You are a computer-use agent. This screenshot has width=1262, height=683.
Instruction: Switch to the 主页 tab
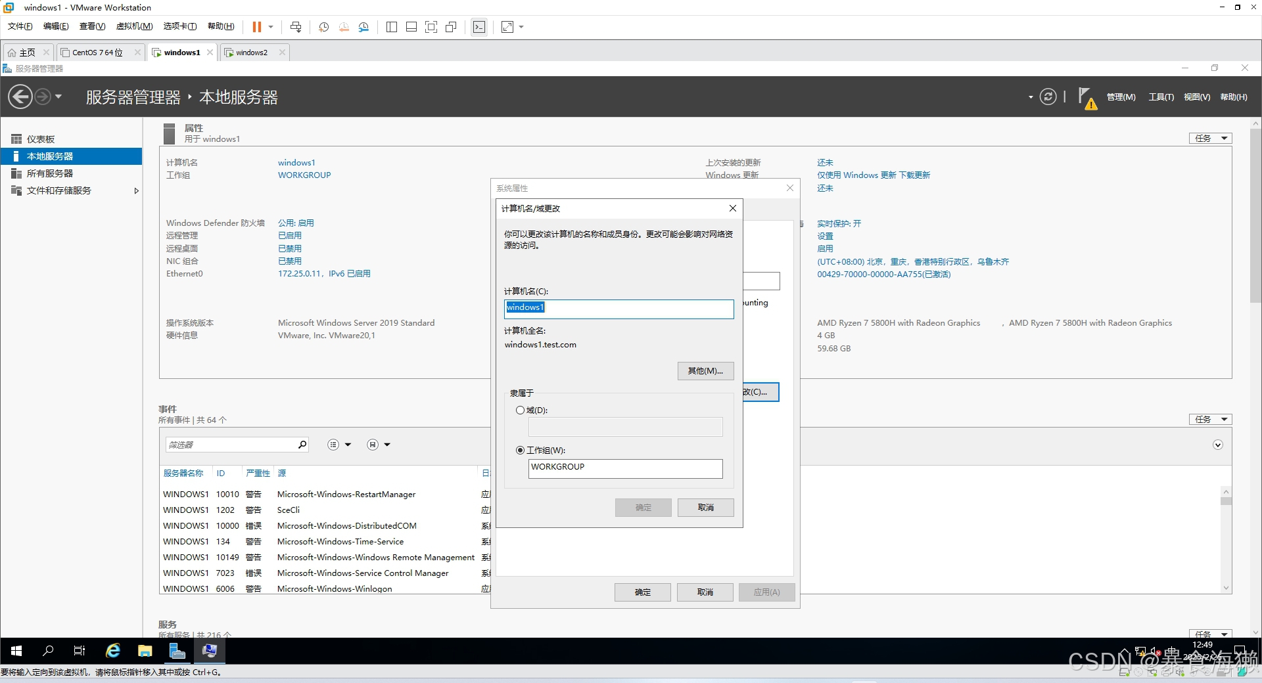click(27, 53)
